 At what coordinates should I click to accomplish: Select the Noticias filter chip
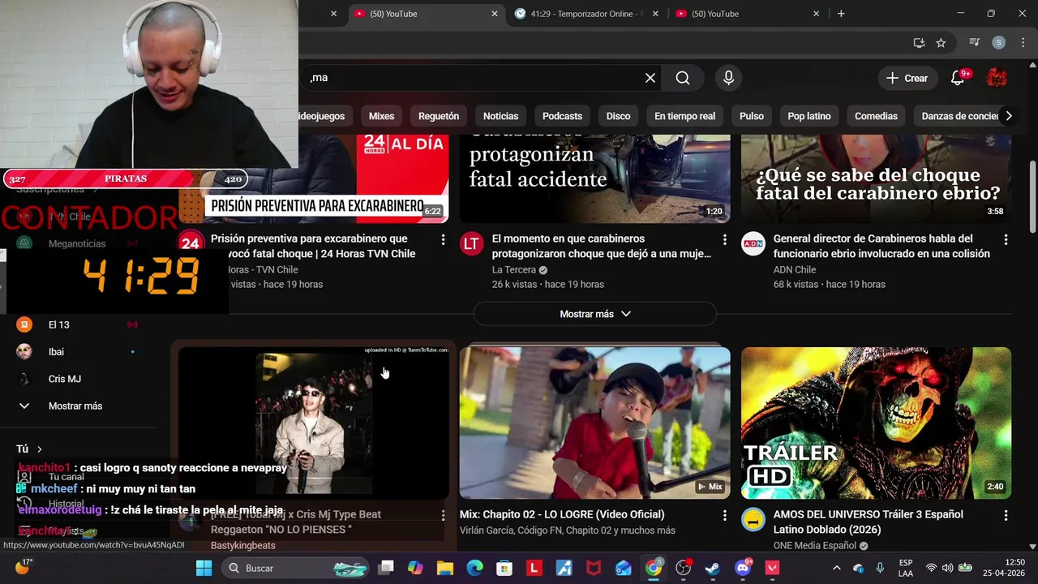point(500,116)
